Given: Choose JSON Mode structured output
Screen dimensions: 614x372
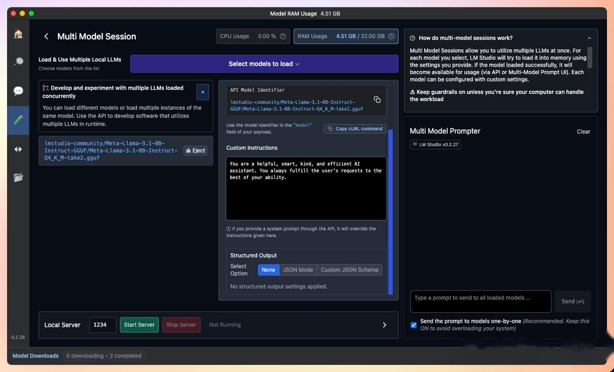Looking at the screenshot, I should tap(298, 270).
